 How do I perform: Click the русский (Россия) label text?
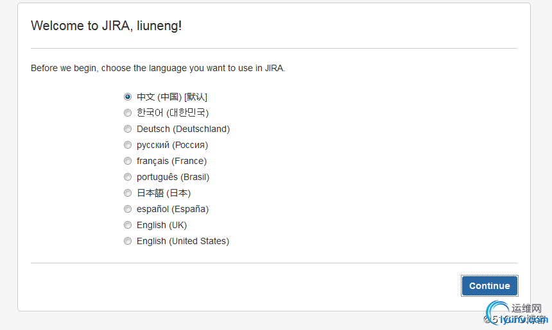point(172,145)
